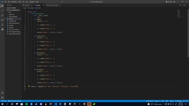Switch to the main.py tab
Screen dimensions: 189x106
coord(27,5)
